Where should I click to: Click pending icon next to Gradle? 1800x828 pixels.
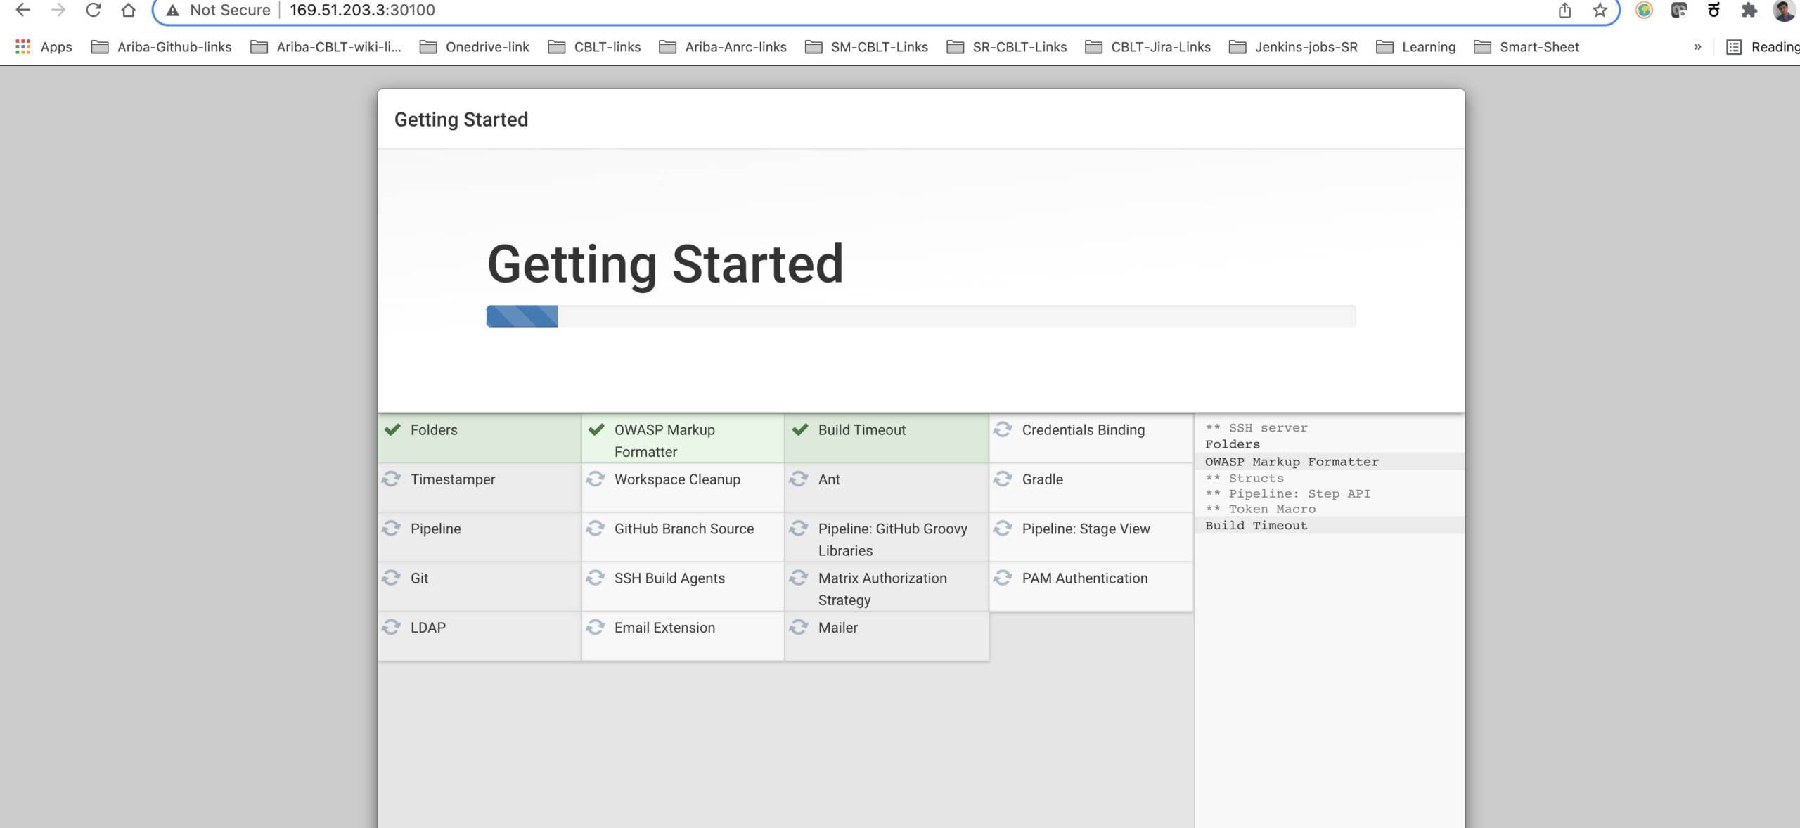click(1003, 479)
